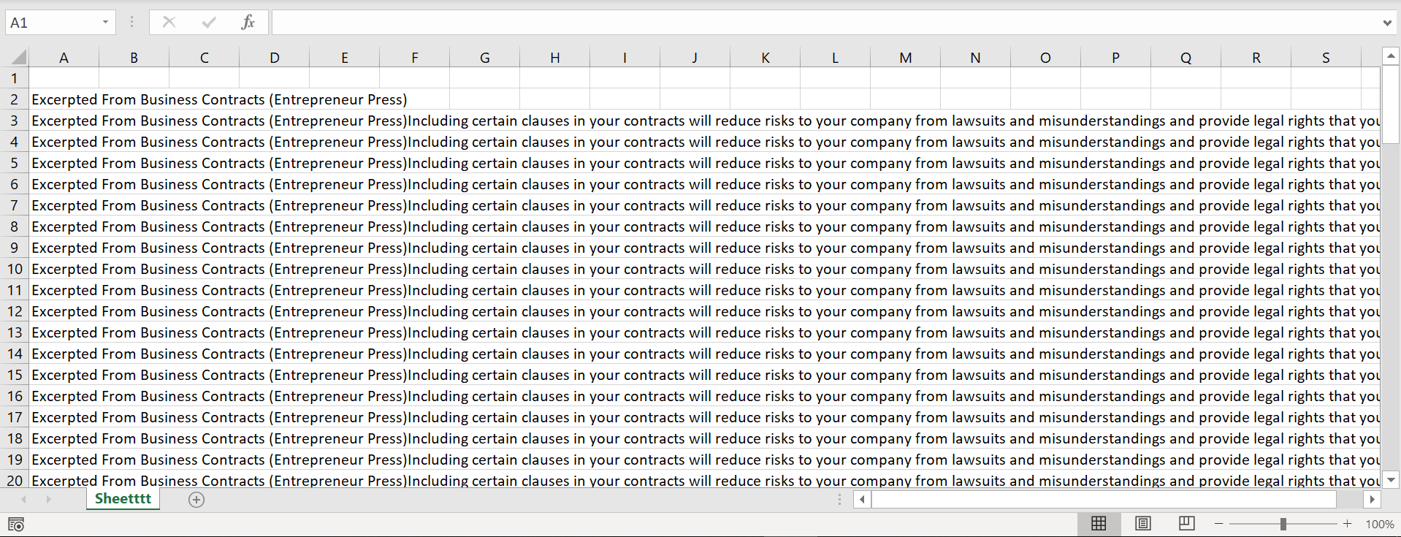The width and height of the screenshot is (1401, 537).
Task: Click the Insert Function fx icon
Action: (248, 22)
